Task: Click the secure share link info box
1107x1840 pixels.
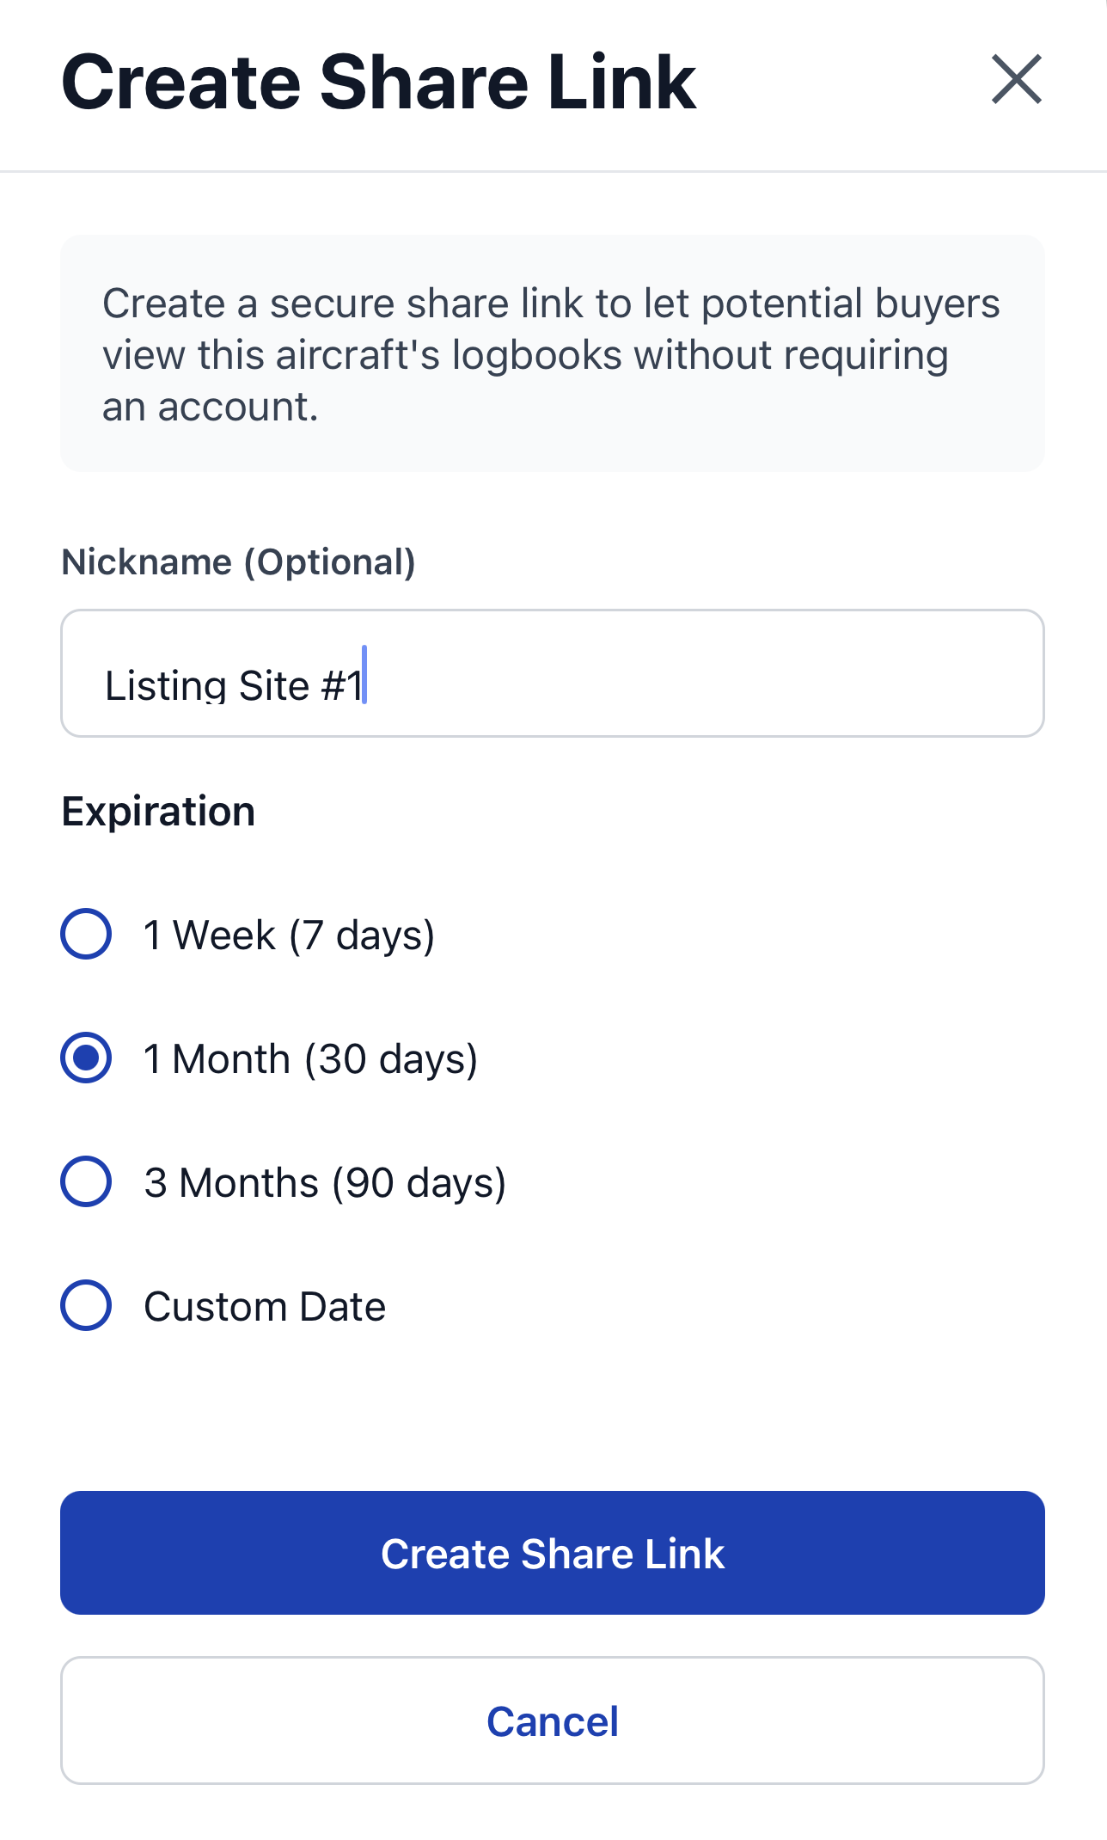Action: click(553, 353)
